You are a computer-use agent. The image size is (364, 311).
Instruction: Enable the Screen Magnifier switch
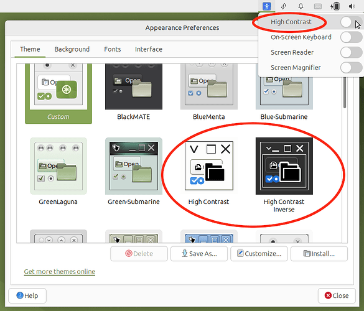351,68
